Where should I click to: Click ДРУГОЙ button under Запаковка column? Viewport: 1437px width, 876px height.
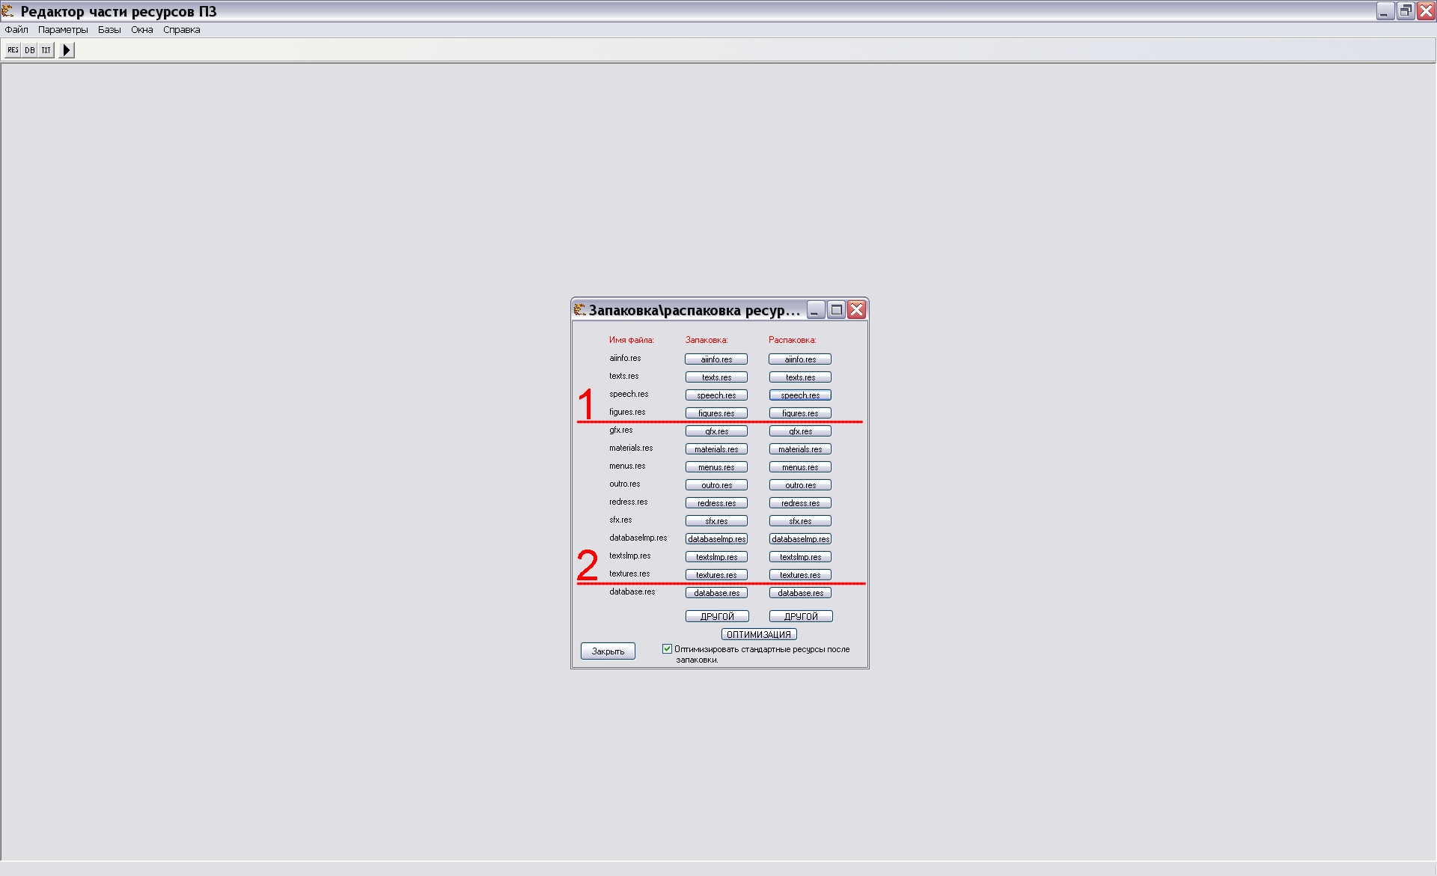coord(716,616)
